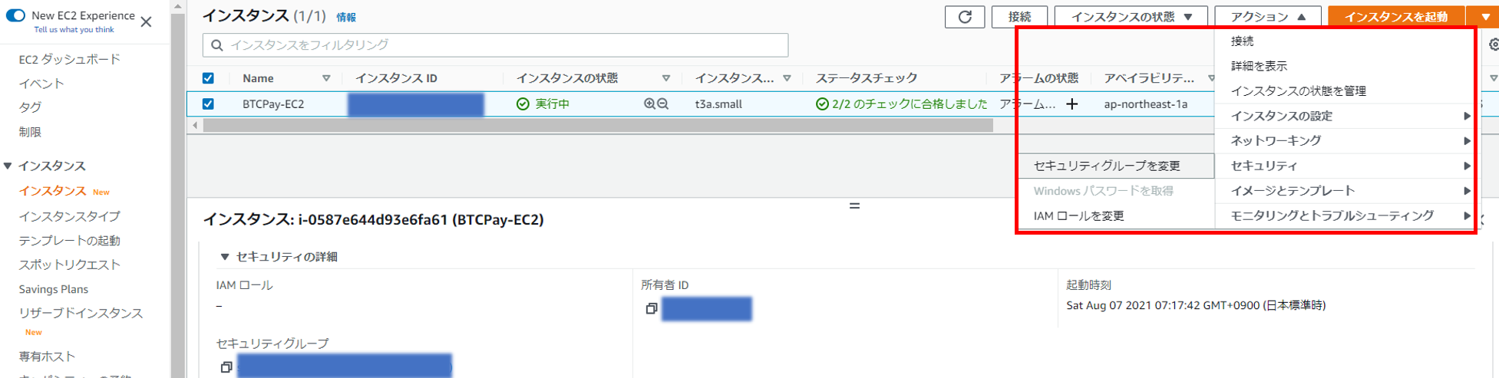Image resolution: width=1499 pixels, height=378 pixels.
Task: Open インスタンスタイプ in sidebar
Action: (x=69, y=216)
